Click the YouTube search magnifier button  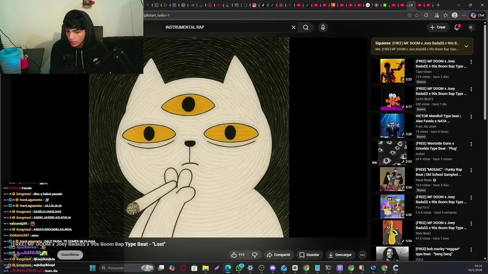click(x=306, y=27)
